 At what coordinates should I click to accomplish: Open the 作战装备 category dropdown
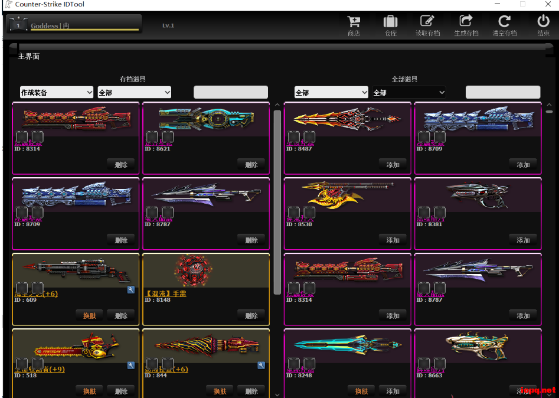coord(57,92)
